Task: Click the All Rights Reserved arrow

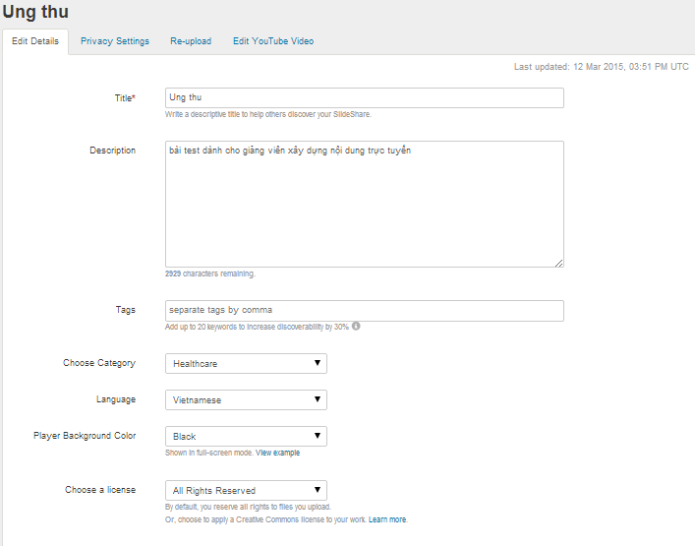Action: [x=318, y=490]
